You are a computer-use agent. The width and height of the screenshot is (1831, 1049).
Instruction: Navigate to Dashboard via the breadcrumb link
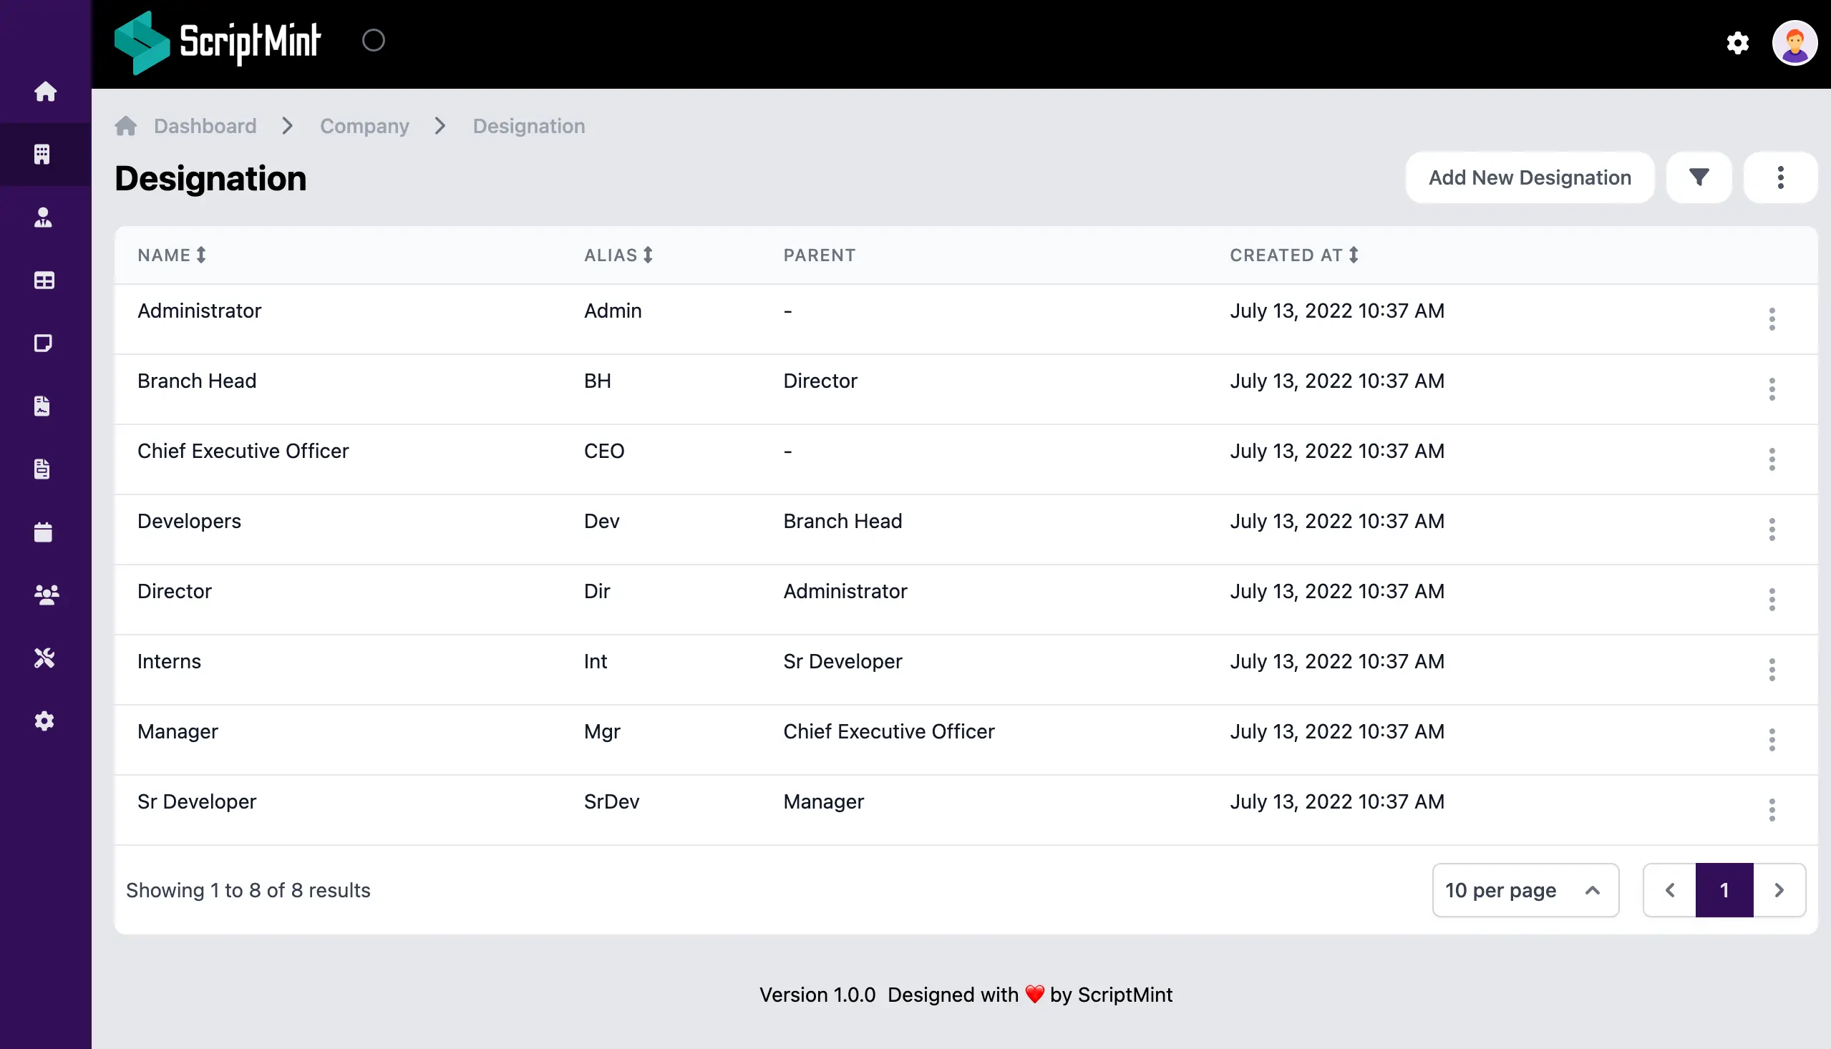point(205,125)
